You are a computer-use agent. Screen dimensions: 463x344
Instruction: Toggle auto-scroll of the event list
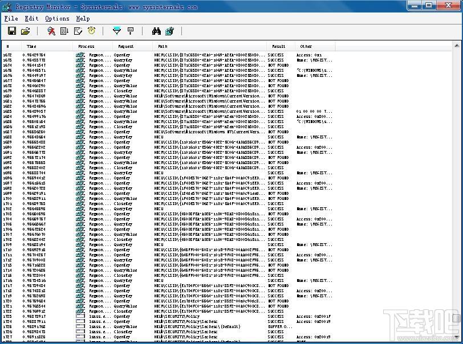point(63,31)
